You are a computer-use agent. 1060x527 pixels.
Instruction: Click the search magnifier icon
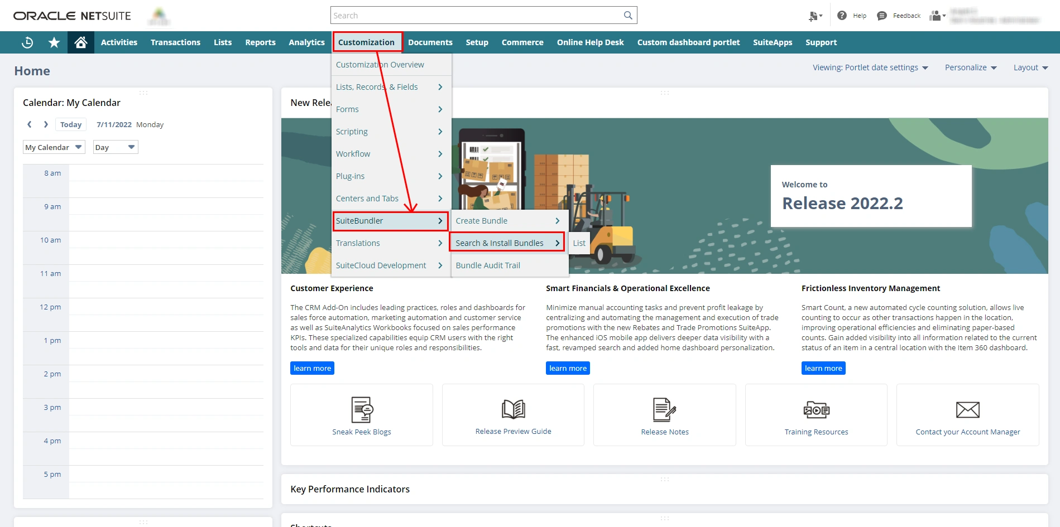point(627,14)
